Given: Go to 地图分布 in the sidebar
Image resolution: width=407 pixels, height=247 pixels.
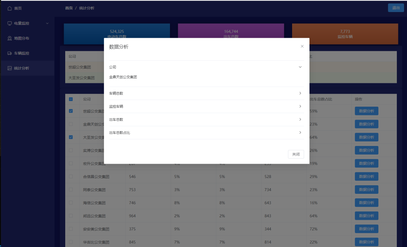Looking at the screenshot, I should [27, 38].
